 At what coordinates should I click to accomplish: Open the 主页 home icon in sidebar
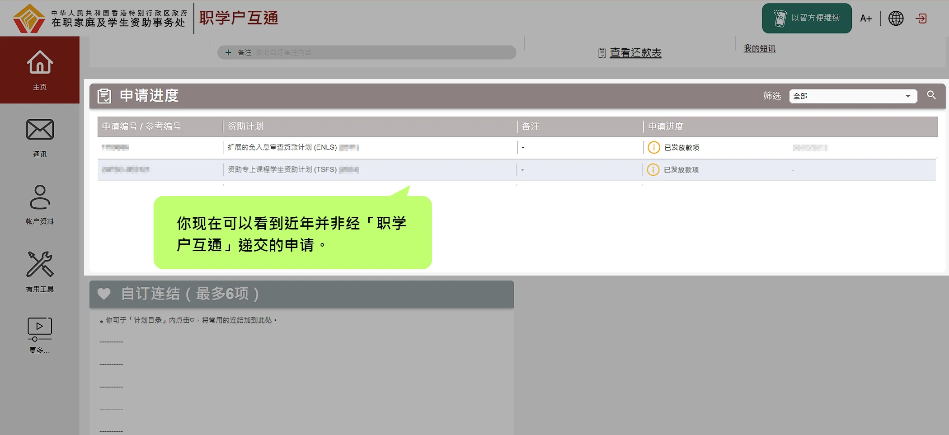(x=40, y=62)
